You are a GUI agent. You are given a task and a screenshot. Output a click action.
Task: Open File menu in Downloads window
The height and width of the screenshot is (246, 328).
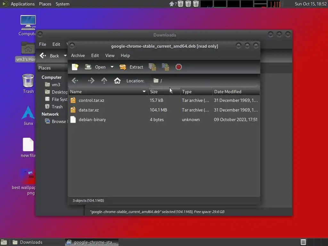[x=43, y=44]
